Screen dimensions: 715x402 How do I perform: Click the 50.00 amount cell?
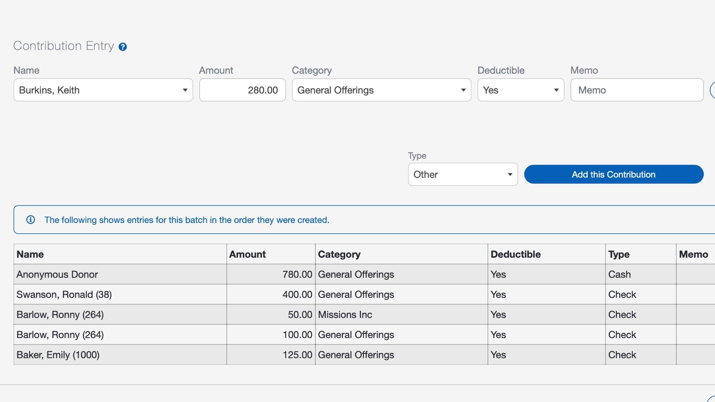(271, 315)
